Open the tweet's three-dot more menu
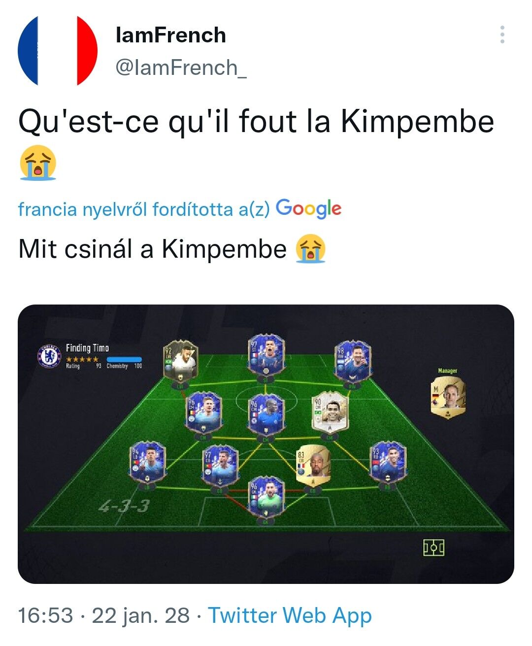Image resolution: width=532 pixels, height=646 pixels. [502, 35]
